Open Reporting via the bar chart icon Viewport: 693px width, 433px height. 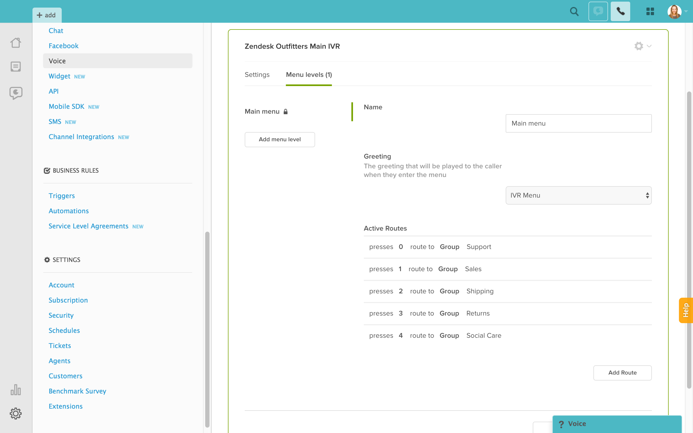[x=16, y=390]
